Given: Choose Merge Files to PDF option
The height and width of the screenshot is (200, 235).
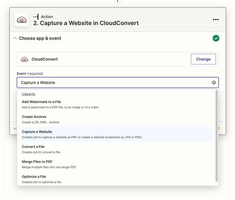Looking at the screenshot, I should pyautogui.click(x=116, y=164).
